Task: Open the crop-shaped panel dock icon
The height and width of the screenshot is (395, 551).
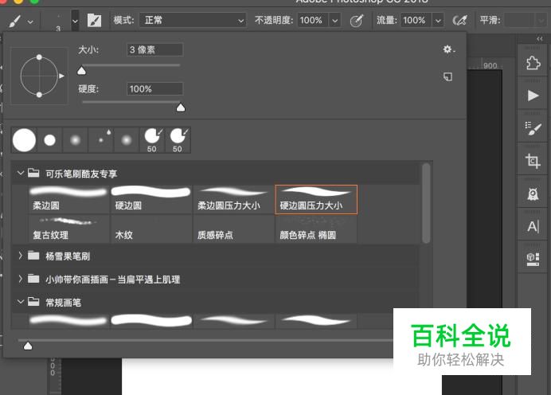Action: (x=533, y=161)
